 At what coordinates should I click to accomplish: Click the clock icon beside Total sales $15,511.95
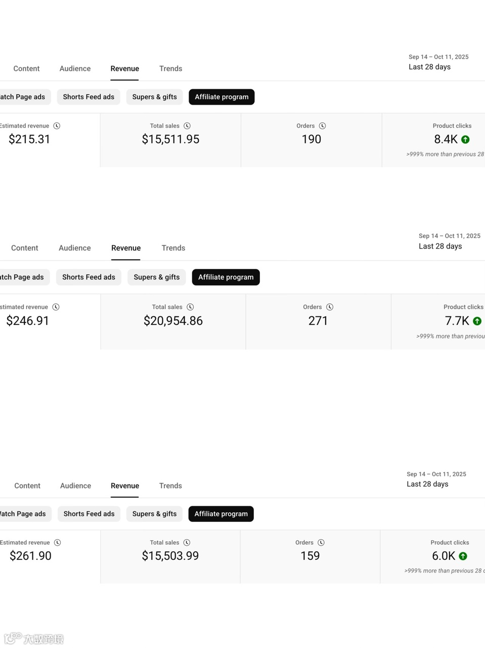click(187, 126)
